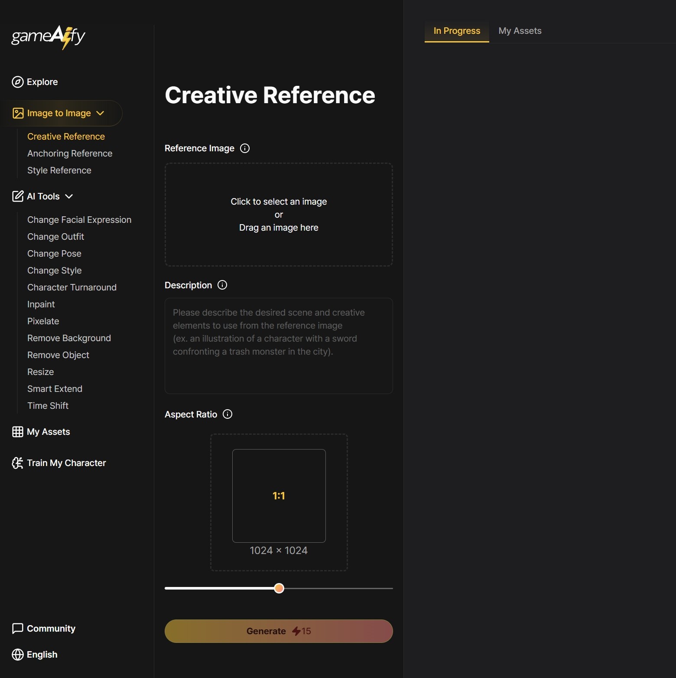Open the Remove Background tool
The height and width of the screenshot is (678, 676).
pyautogui.click(x=69, y=338)
